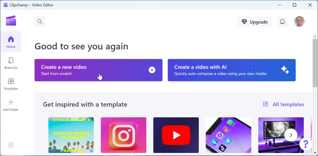Screen dimensions: 318x156
Task: Open the user profile avatar
Action: click(299, 22)
